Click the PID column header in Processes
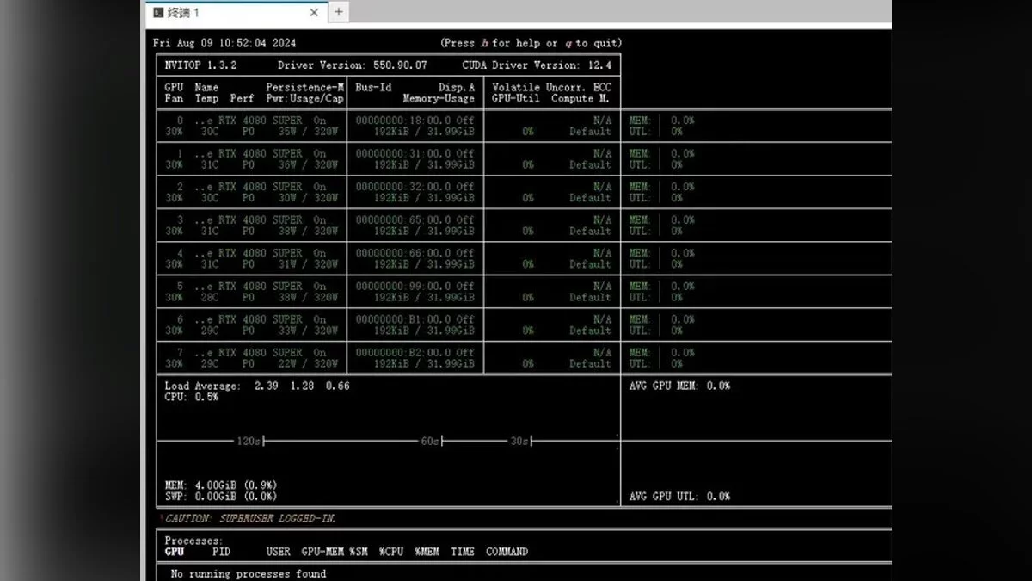The width and height of the screenshot is (1032, 581). 221,552
